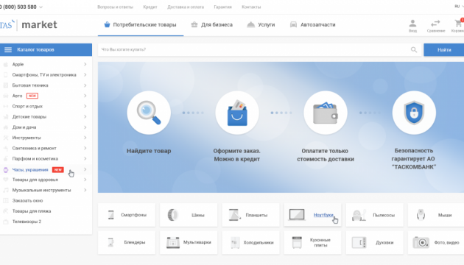Click the wallet icon circle in banner

pos(326,113)
